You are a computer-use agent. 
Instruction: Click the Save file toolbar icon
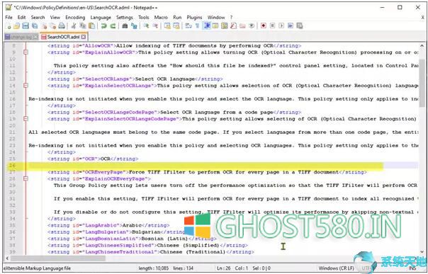26,26
